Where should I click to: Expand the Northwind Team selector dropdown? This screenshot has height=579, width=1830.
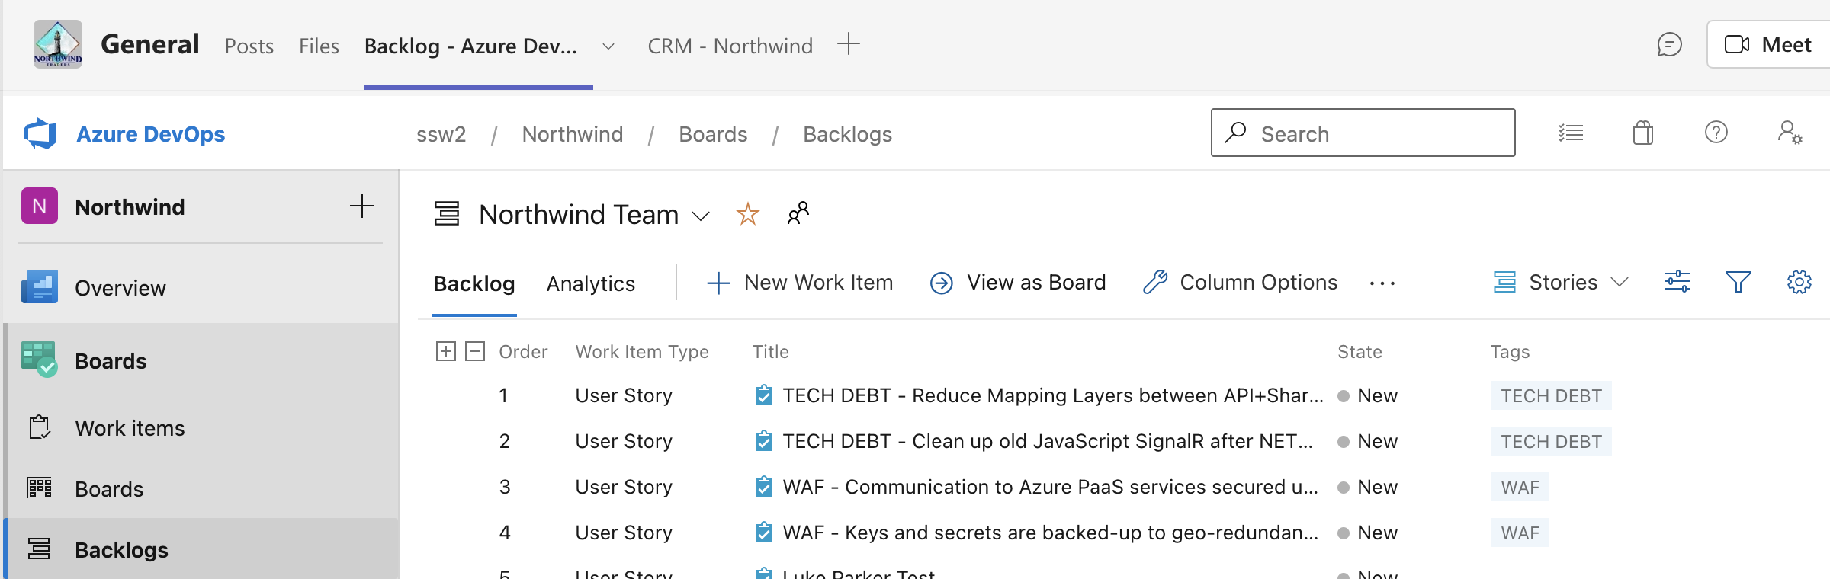[701, 216]
